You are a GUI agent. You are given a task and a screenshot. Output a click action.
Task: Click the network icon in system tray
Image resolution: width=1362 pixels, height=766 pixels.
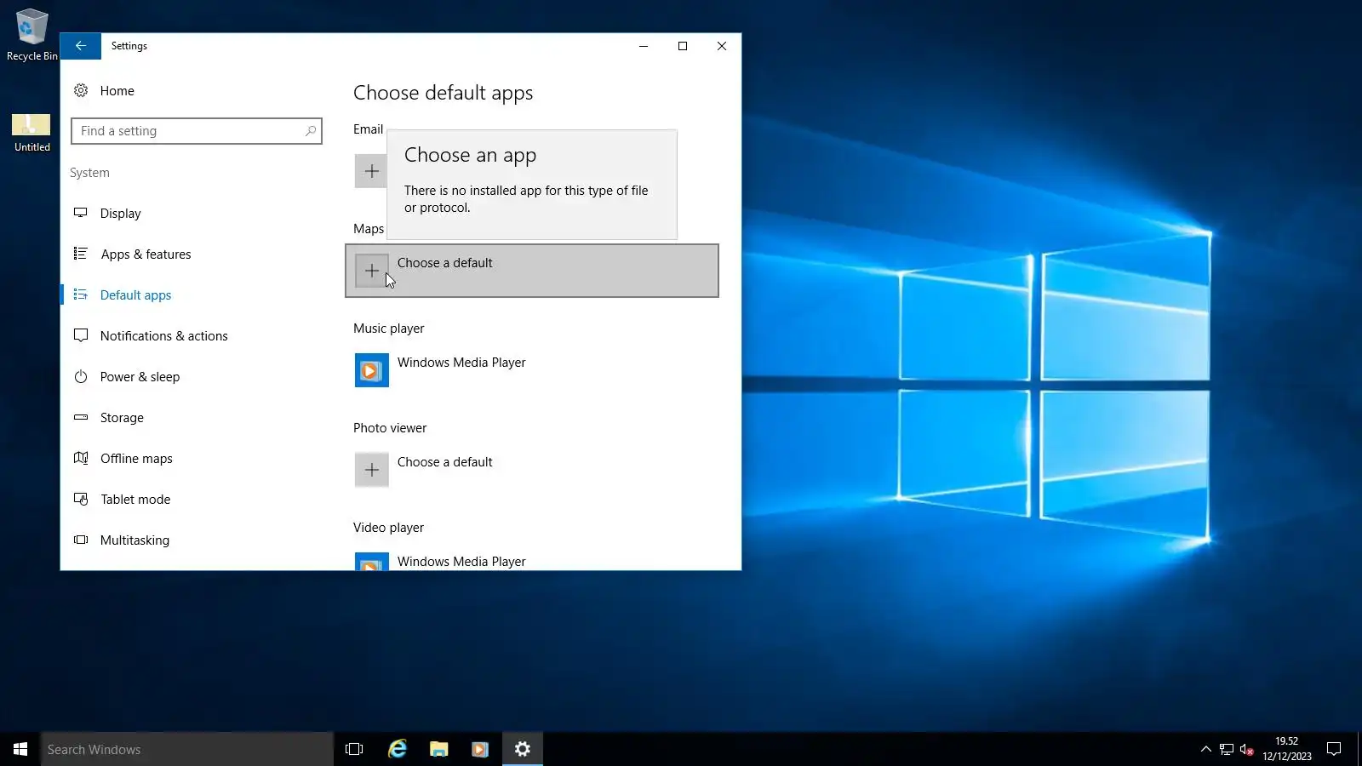(x=1227, y=749)
